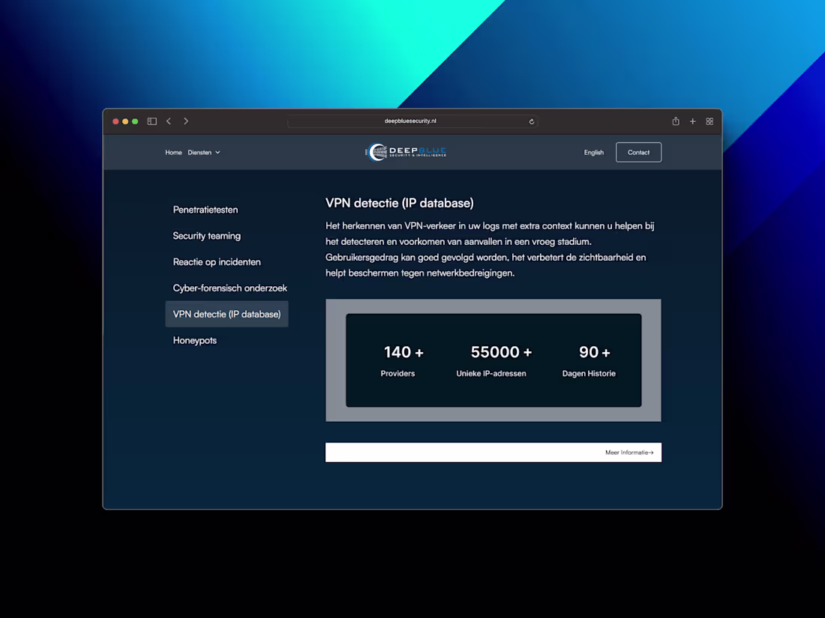
Task: Reload the page with the refresh icon
Action: click(531, 121)
